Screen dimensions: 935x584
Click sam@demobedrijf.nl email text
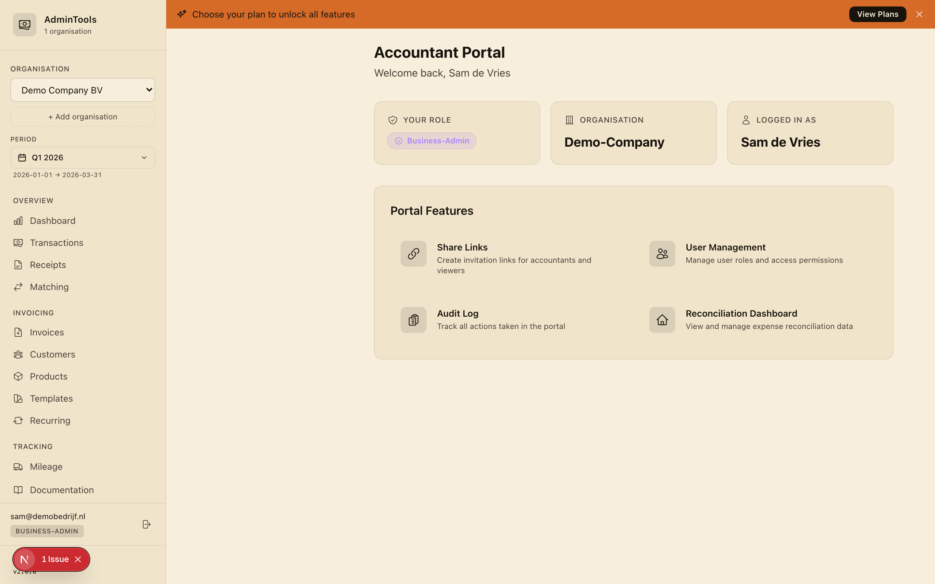click(48, 517)
